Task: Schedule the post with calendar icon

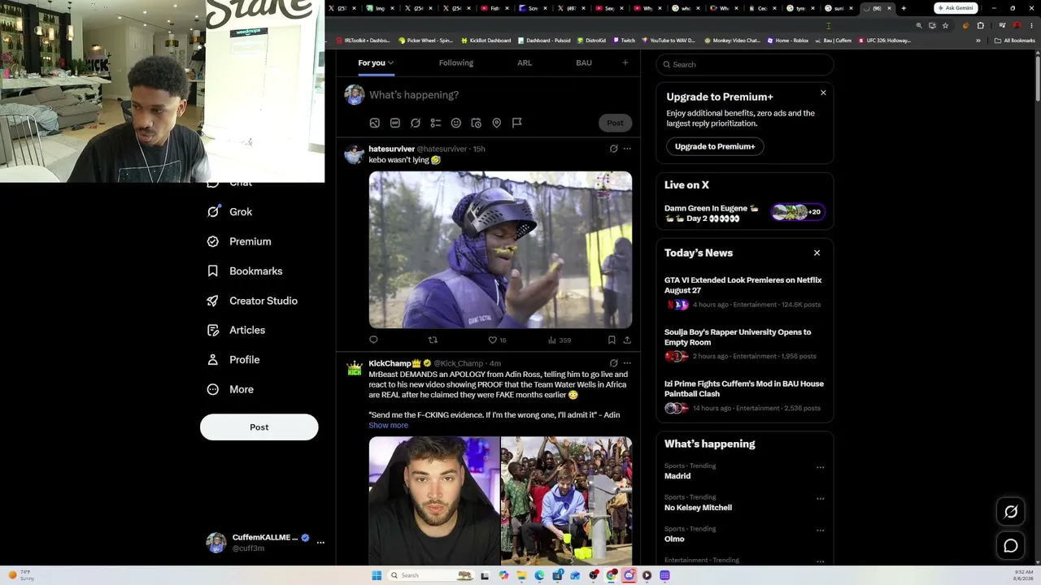Action: coord(477,123)
